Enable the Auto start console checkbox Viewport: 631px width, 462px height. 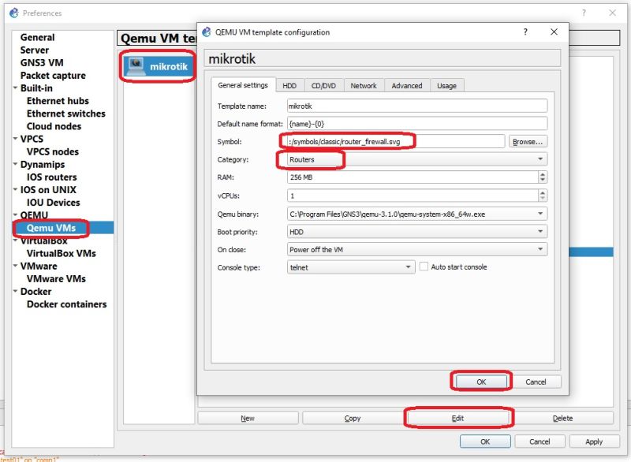(x=424, y=266)
